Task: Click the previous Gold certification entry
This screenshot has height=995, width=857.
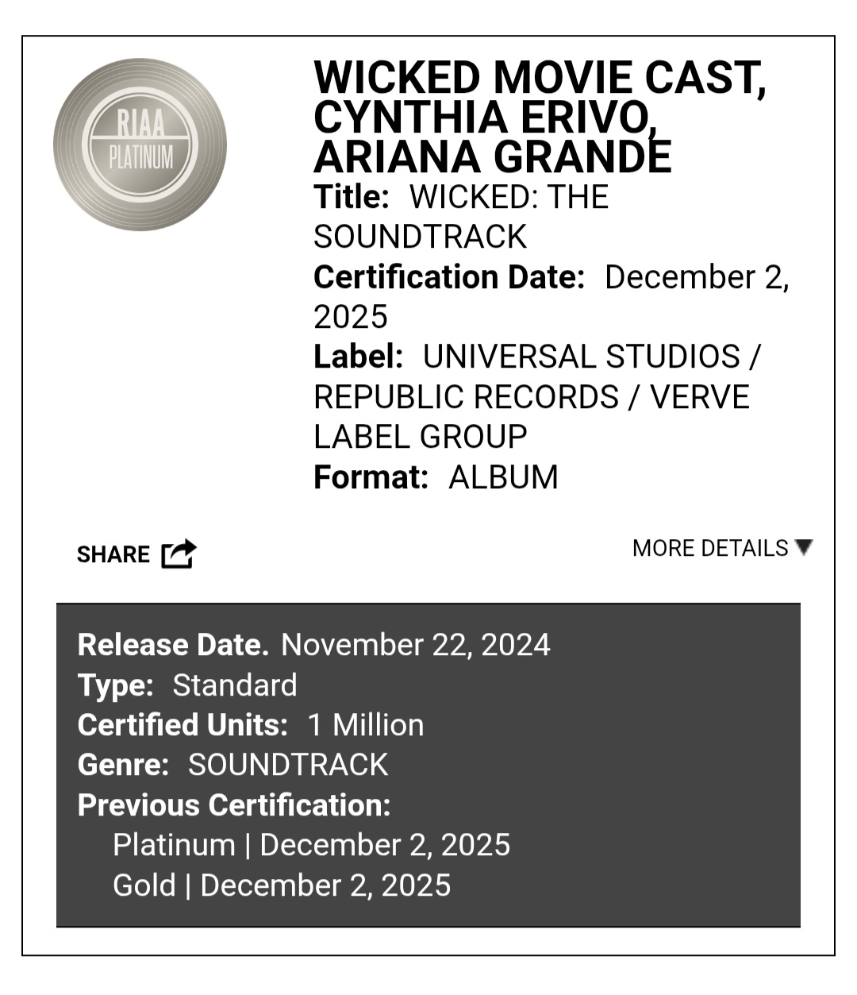Action: 282,885
